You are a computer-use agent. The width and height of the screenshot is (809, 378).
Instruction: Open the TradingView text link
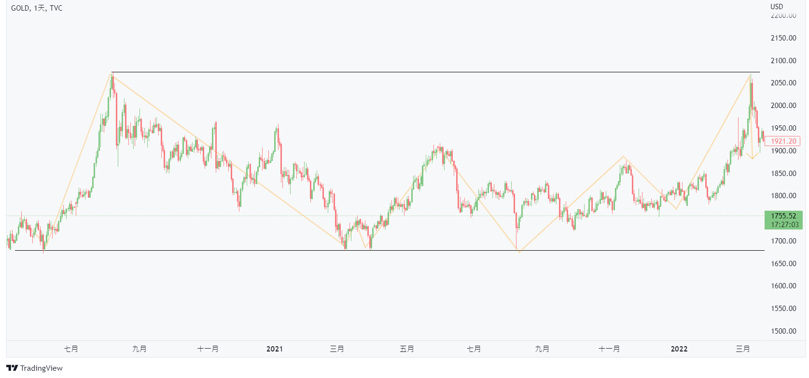[42, 368]
